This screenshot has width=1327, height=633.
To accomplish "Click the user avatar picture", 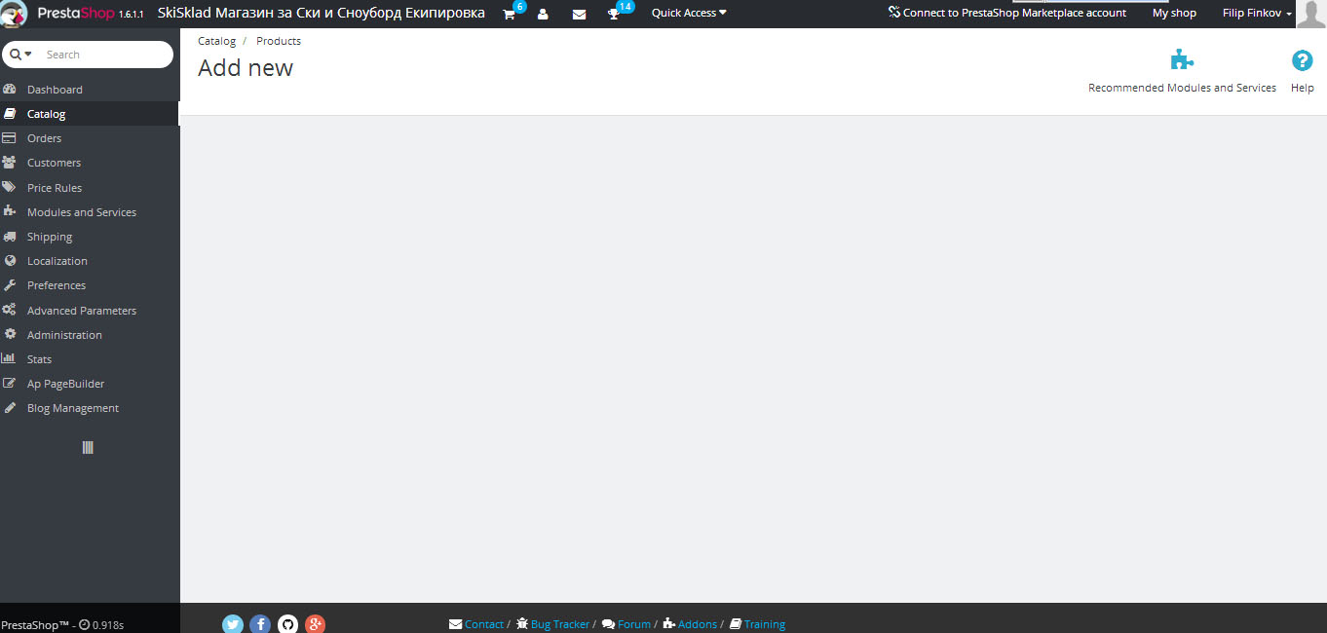I will point(1311,14).
